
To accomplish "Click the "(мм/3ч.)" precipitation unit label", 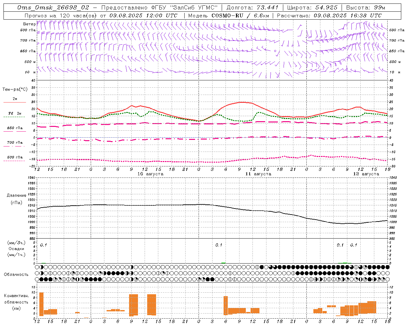I will click(16, 243).
